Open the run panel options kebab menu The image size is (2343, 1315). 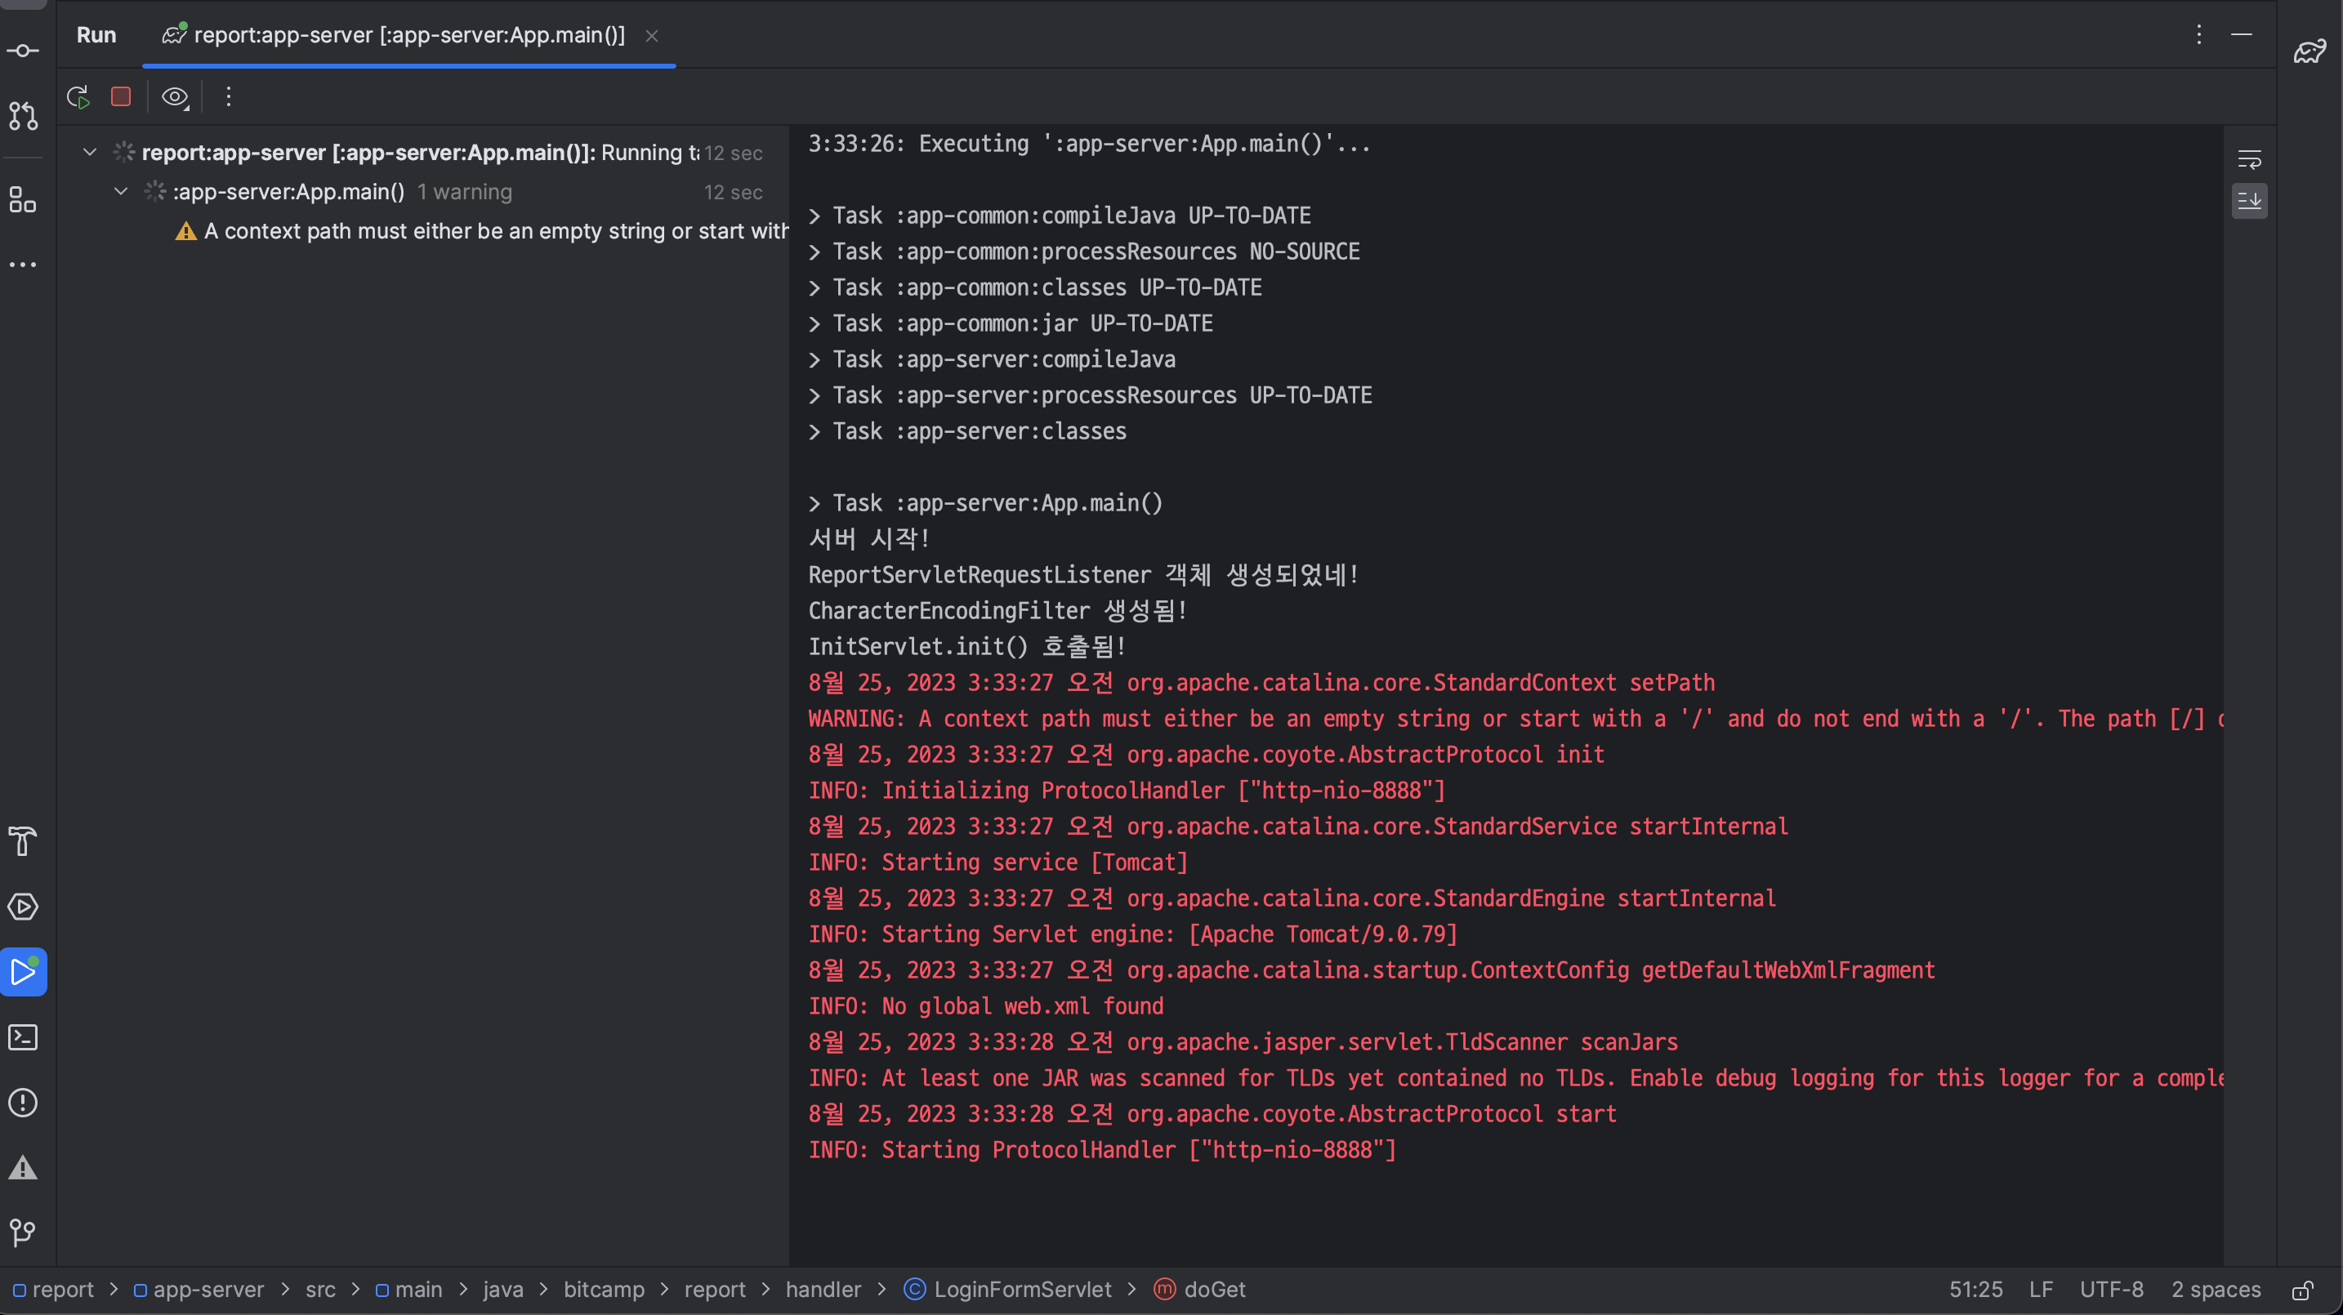(x=2198, y=34)
